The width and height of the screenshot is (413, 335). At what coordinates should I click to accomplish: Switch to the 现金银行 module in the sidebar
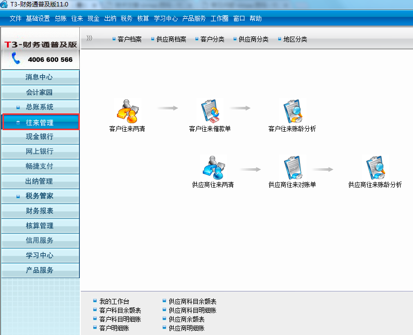[x=40, y=137]
